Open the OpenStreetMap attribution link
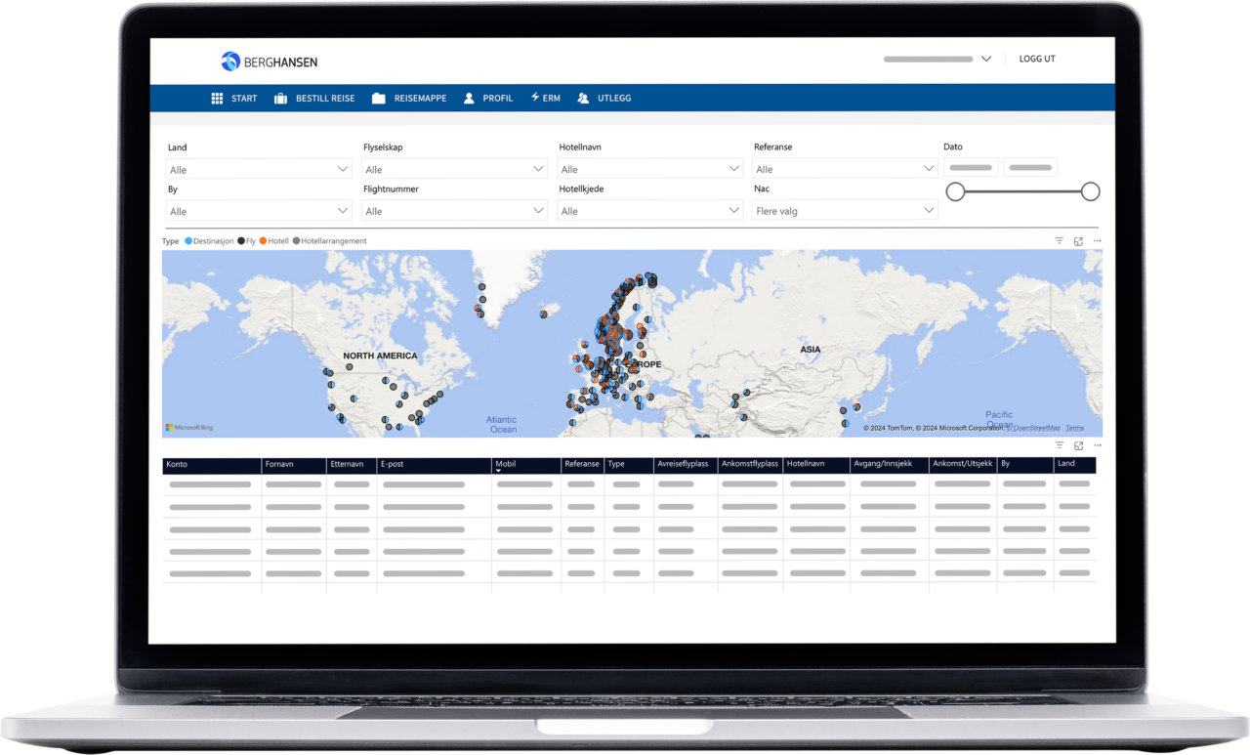The height and width of the screenshot is (755, 1250). 1035,428
